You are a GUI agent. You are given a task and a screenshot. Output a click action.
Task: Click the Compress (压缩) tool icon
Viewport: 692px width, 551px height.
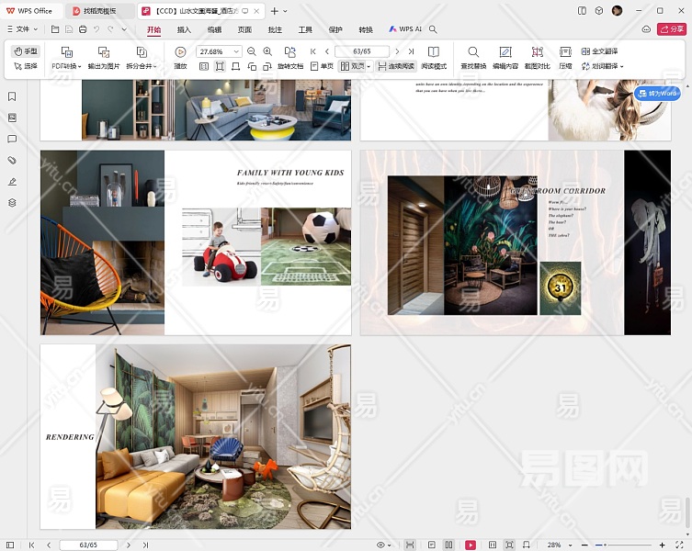[x=565, y=52]
